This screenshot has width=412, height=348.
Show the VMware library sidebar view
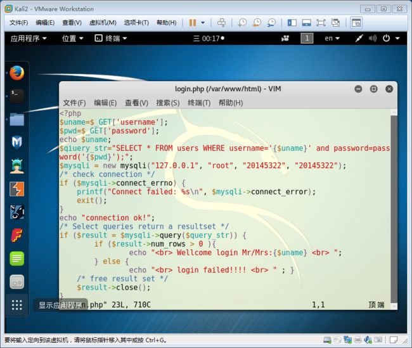coord(292,23)
